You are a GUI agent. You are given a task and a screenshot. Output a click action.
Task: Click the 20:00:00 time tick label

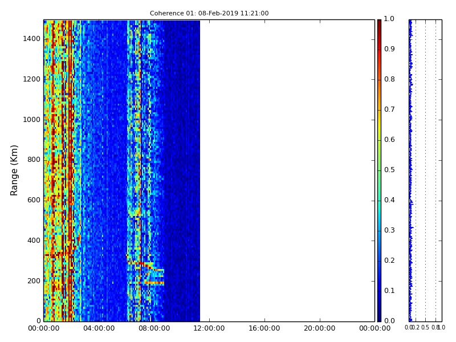pos(320,328)
